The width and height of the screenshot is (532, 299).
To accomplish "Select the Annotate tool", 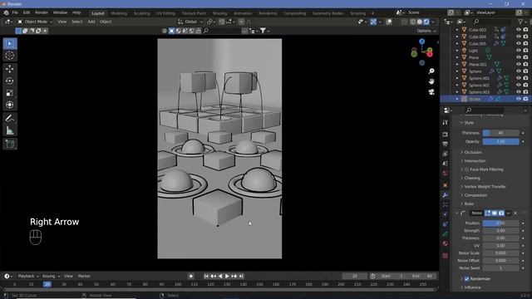I will pos(10,118).
